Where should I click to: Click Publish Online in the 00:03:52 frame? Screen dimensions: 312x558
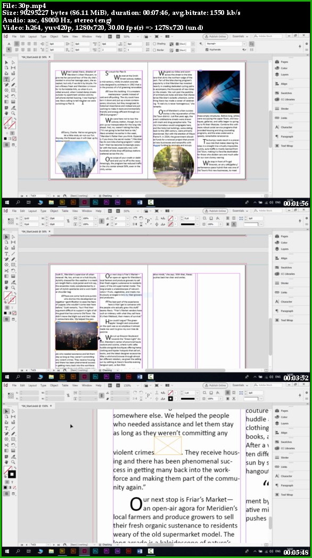[215, 211]
